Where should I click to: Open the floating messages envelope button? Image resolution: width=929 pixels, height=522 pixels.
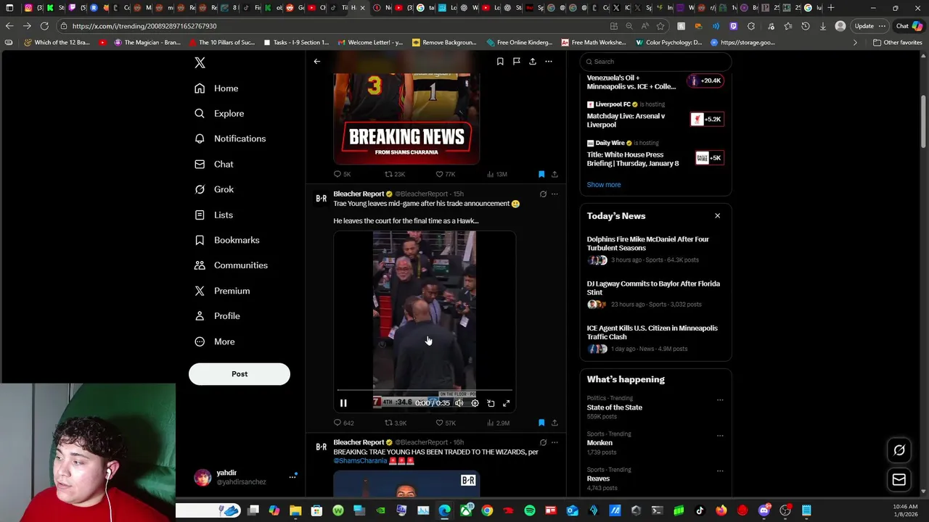(x=899, y=479)
